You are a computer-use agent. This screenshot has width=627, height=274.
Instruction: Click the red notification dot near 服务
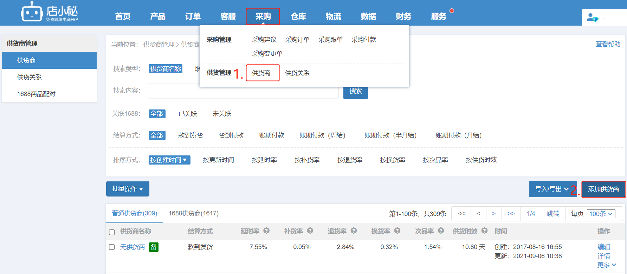[452, 11]
